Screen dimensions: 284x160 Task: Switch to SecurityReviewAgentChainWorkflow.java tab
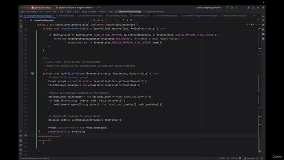click(x=200, y=16)
